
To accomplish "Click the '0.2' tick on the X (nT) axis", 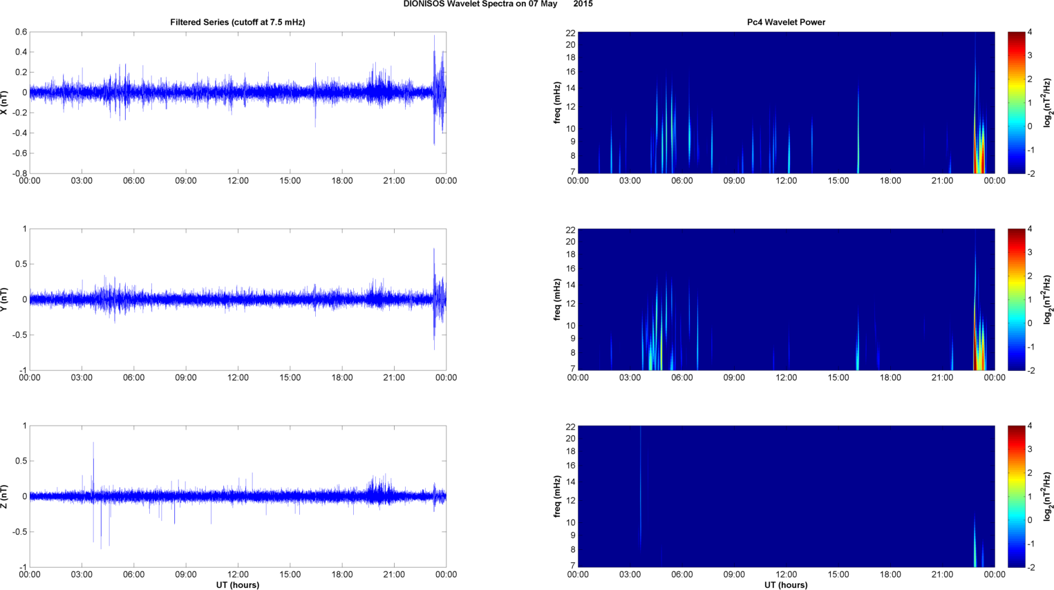I will pos(21,73).
